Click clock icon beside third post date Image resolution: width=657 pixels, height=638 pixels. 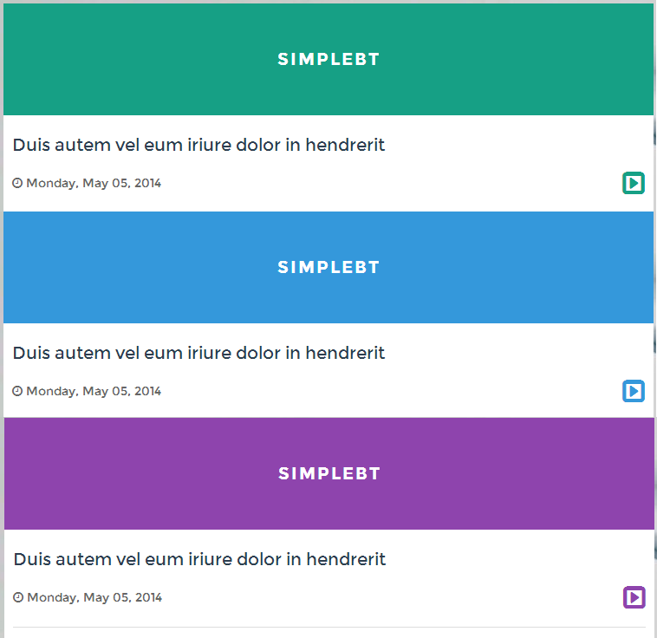click(x=18, y=597)
